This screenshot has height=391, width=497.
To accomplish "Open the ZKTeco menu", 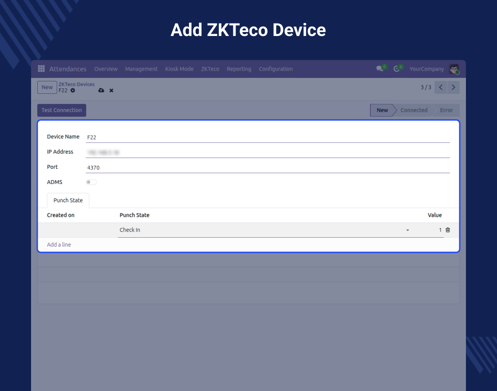I will coord(210,69).
